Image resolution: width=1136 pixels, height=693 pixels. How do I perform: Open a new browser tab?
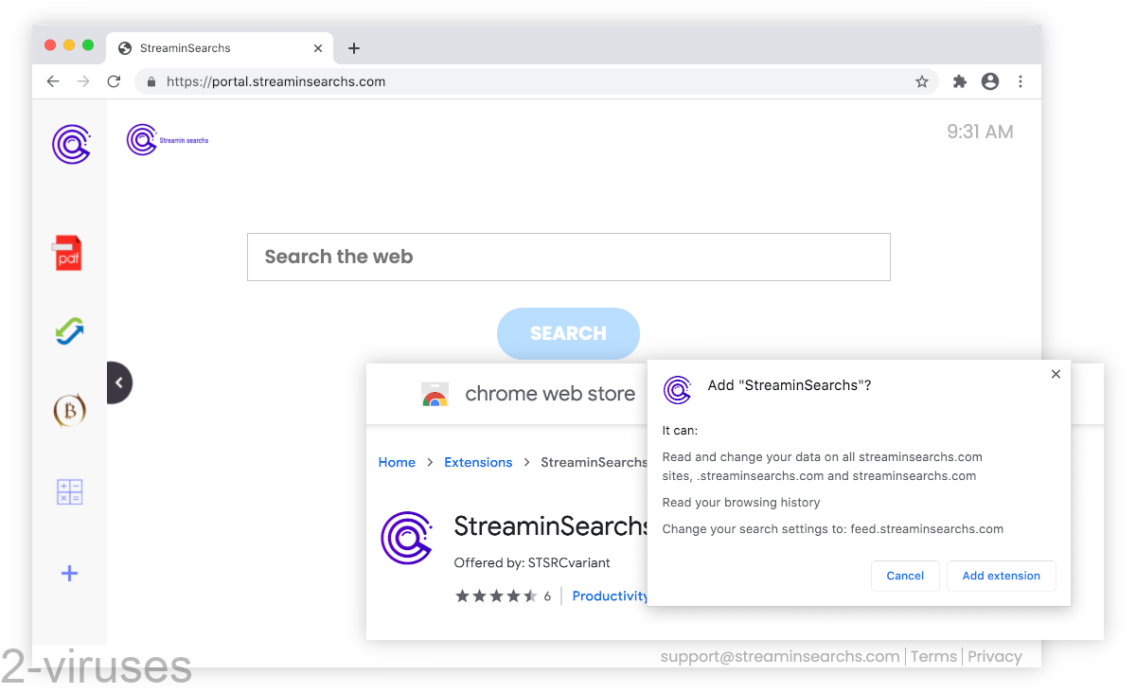(354, 47)
